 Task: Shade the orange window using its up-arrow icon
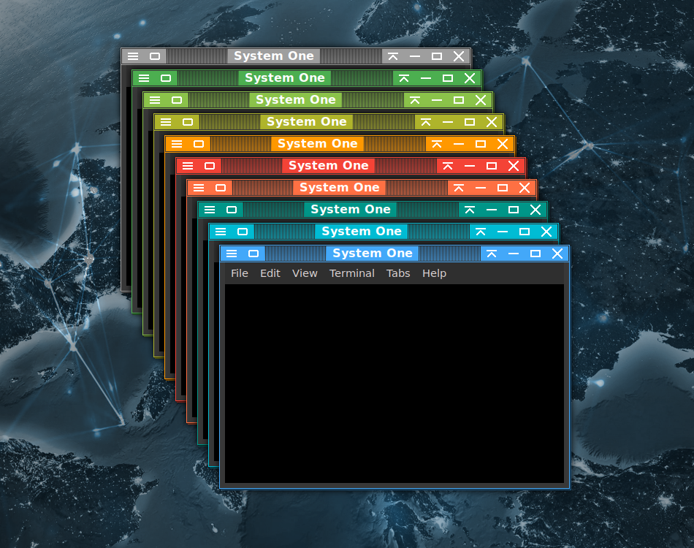click(x=437, y=144)
